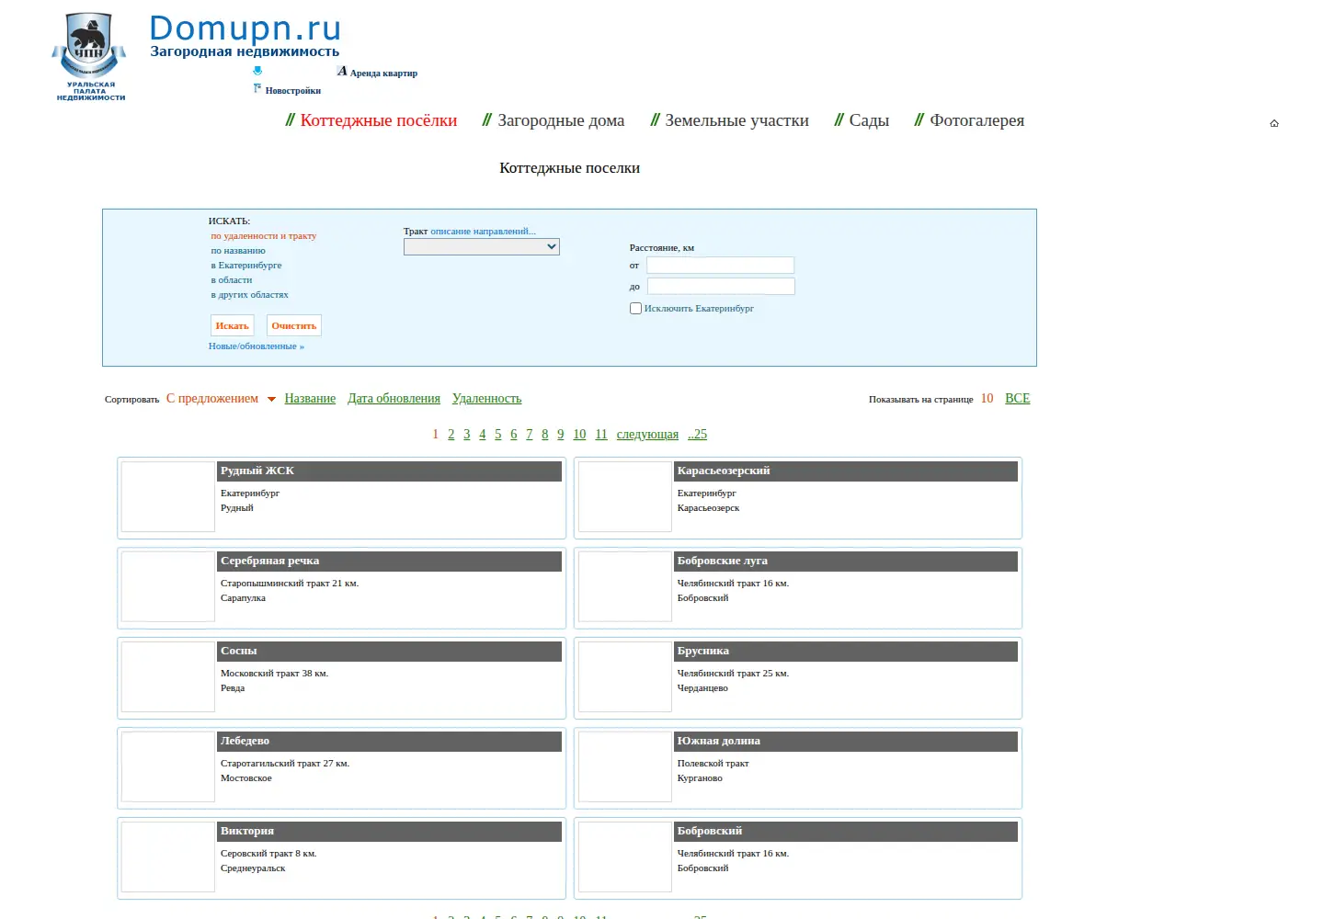Image resolution: width=1324 pixels, height=919 pixels.
Task: Open the Бобровские луга thumbnail
Action: (x=625, y=586)
